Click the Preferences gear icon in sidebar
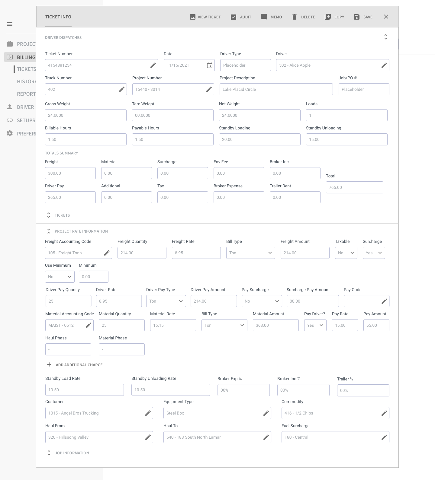The width and height of the screenshot is (435, 480). tap(10, 133)
